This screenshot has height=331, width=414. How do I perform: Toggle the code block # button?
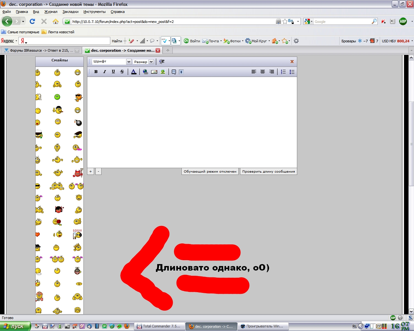click(181, 72)
